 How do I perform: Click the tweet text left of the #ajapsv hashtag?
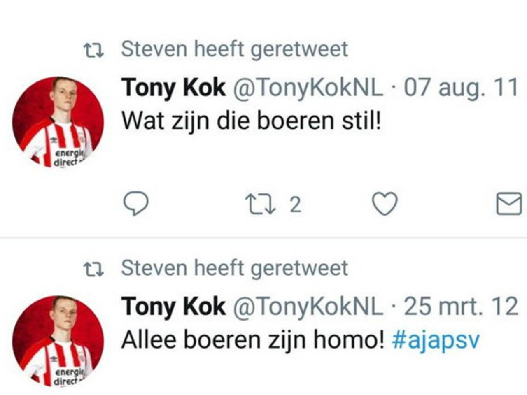(x=253, y=340)
